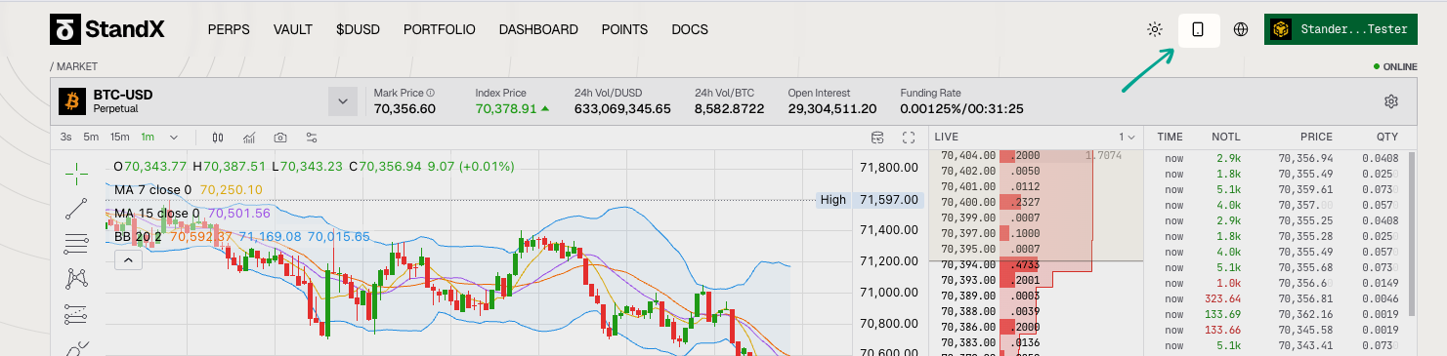This screenshot has width=1447, height=356.
Task: Select the 3s chart interval
Action: coord(65,137)
